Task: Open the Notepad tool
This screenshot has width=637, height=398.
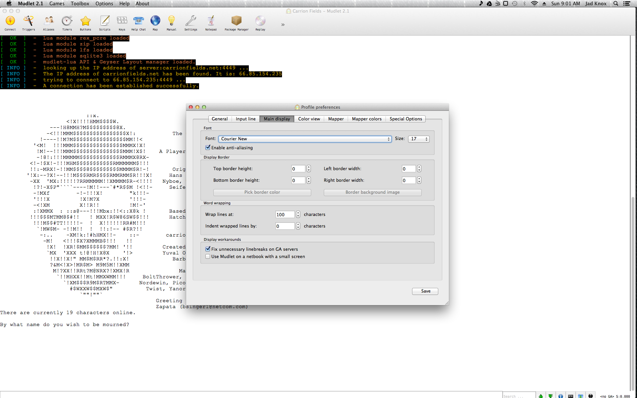Action: [211, 23]
